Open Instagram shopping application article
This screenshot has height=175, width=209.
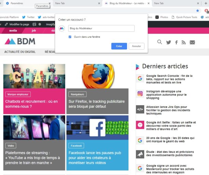click(x=166, y=95)
